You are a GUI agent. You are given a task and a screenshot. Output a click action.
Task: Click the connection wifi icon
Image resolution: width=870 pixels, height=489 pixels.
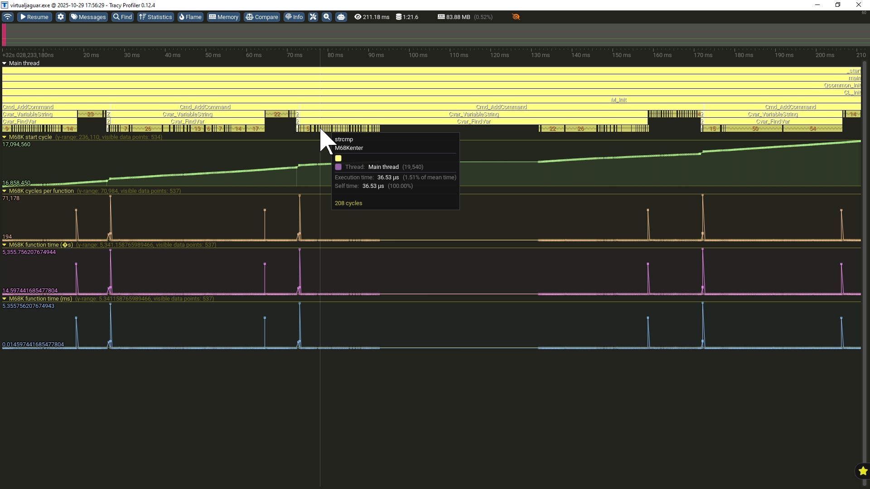[8, 17]
